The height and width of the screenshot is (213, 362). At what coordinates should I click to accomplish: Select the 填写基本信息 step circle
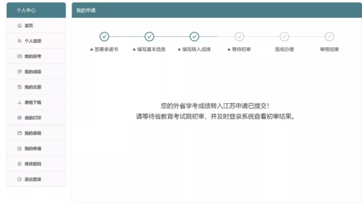click(x=149, y=36)
